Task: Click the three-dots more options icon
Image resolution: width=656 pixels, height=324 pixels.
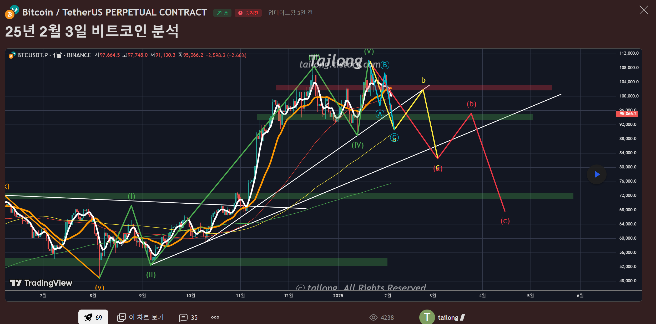Action: (215, 317)
